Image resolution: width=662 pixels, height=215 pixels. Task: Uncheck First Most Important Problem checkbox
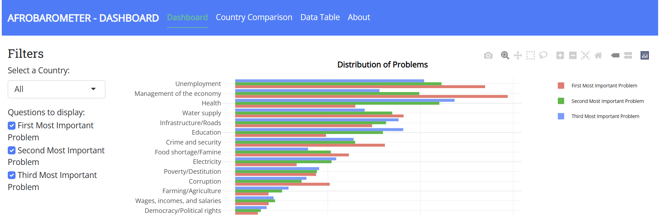12,126
